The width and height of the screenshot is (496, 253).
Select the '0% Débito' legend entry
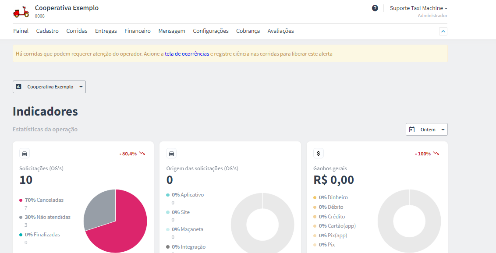click(x=328, y=207)
